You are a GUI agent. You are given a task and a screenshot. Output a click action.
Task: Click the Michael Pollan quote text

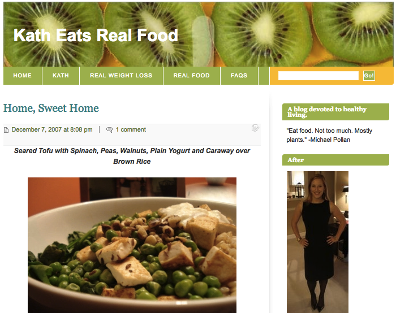329,135
